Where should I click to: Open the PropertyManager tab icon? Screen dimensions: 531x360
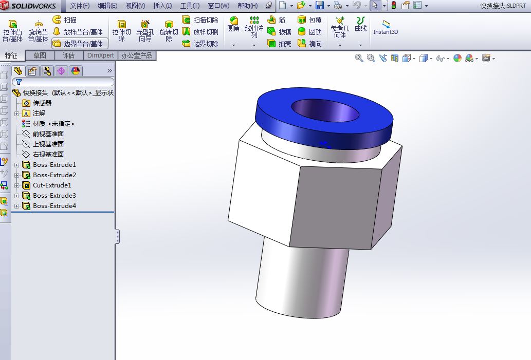pyautogui.click(x=32, y=71)
